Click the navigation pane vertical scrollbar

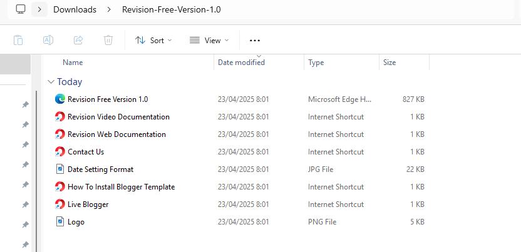[36, 171]
